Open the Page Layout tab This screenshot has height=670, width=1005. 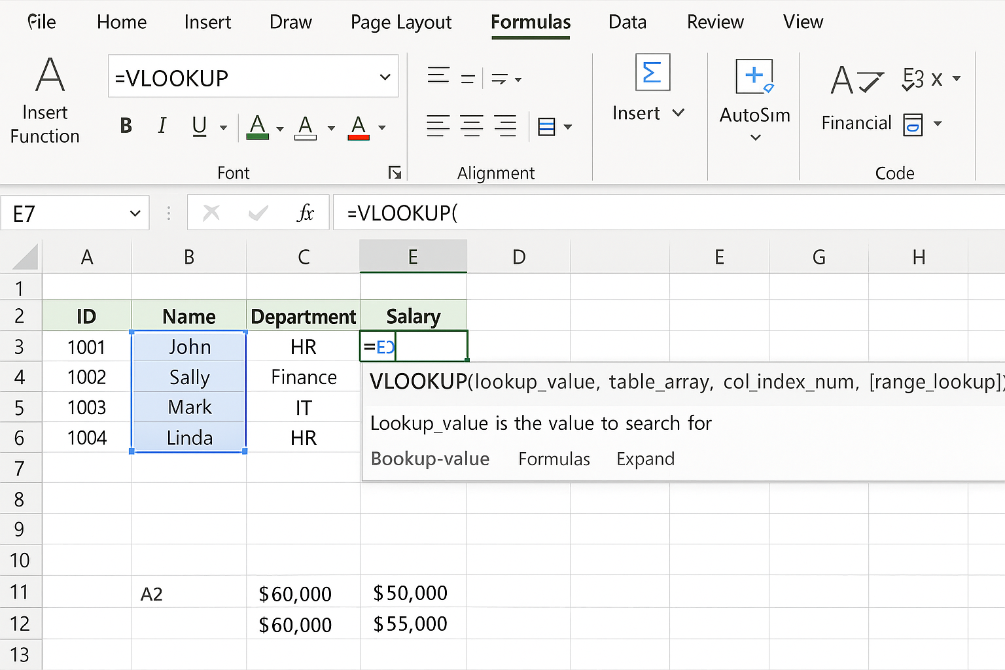click(x=401, y=22)
